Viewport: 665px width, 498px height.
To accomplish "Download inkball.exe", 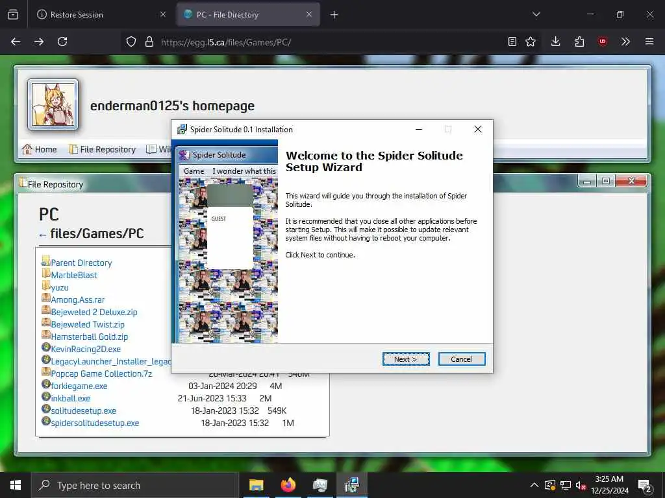I will [x=70, y=398].
